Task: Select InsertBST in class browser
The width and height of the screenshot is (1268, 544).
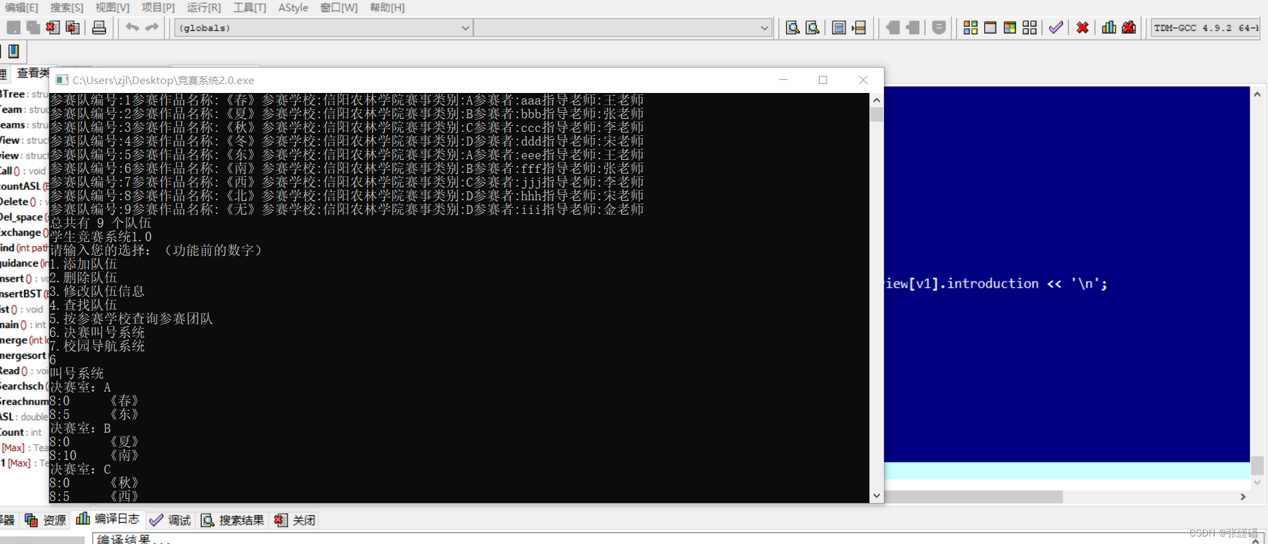Action: (23, 294)
